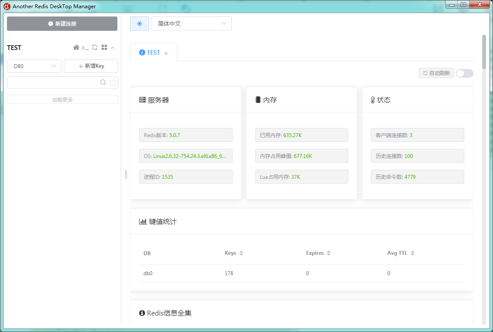Screen dimensions: 493x332
Task: Click the 加载更多 button
Action: point(63,99)
